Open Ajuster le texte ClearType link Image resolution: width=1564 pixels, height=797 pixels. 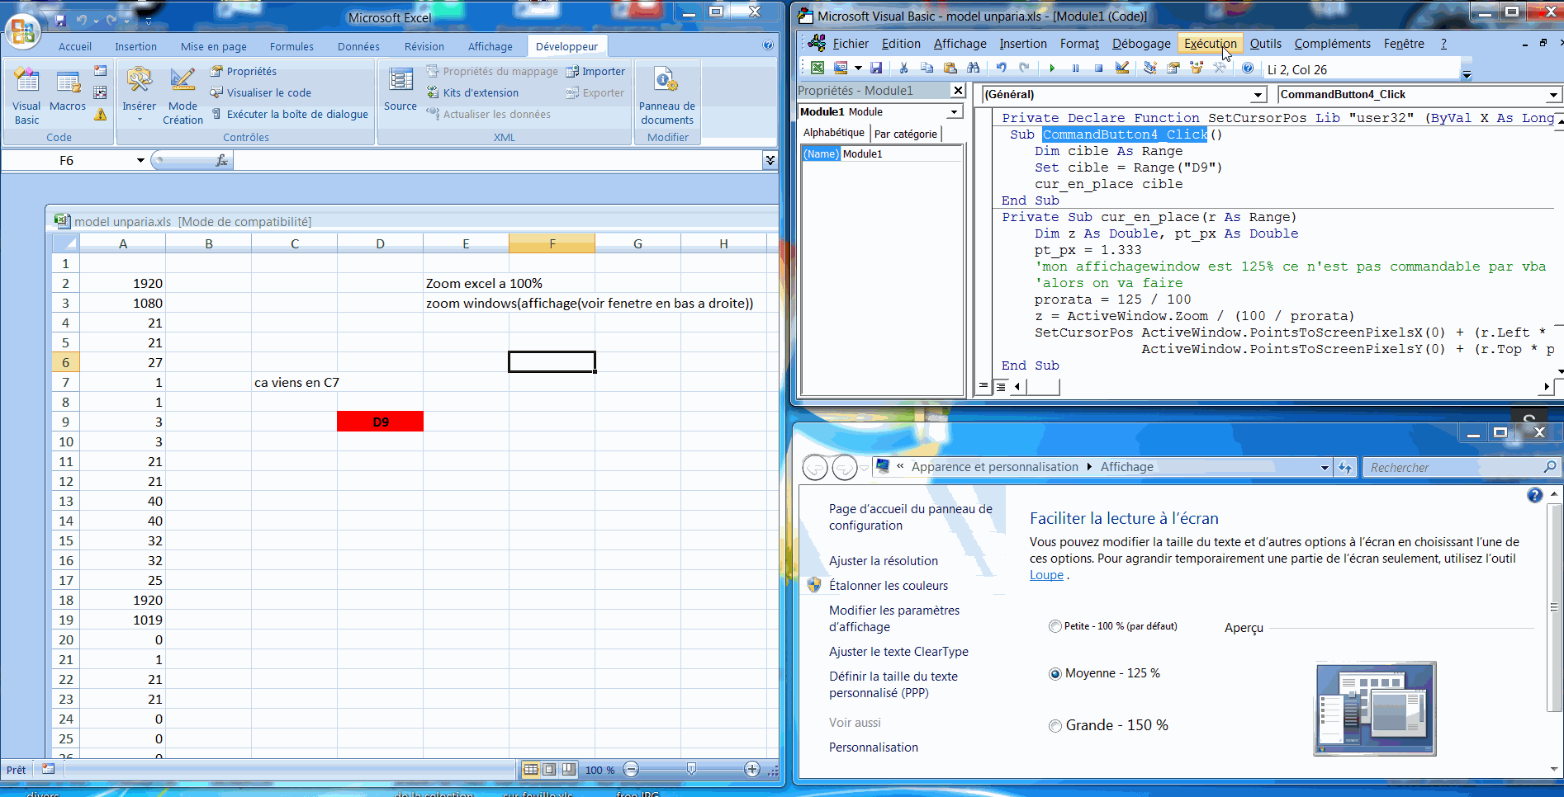click(898, 652)
